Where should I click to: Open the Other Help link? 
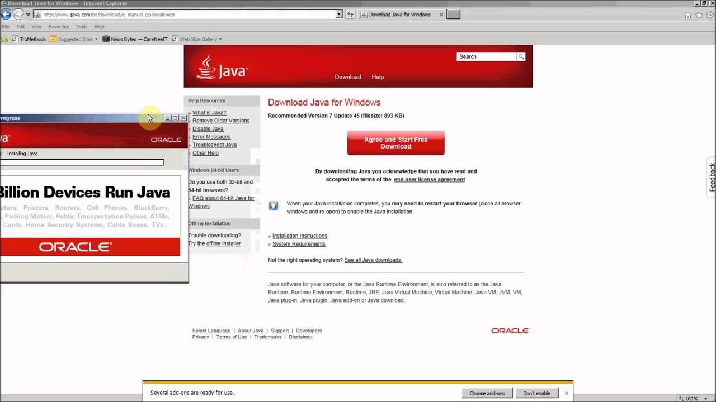[205, 153]
